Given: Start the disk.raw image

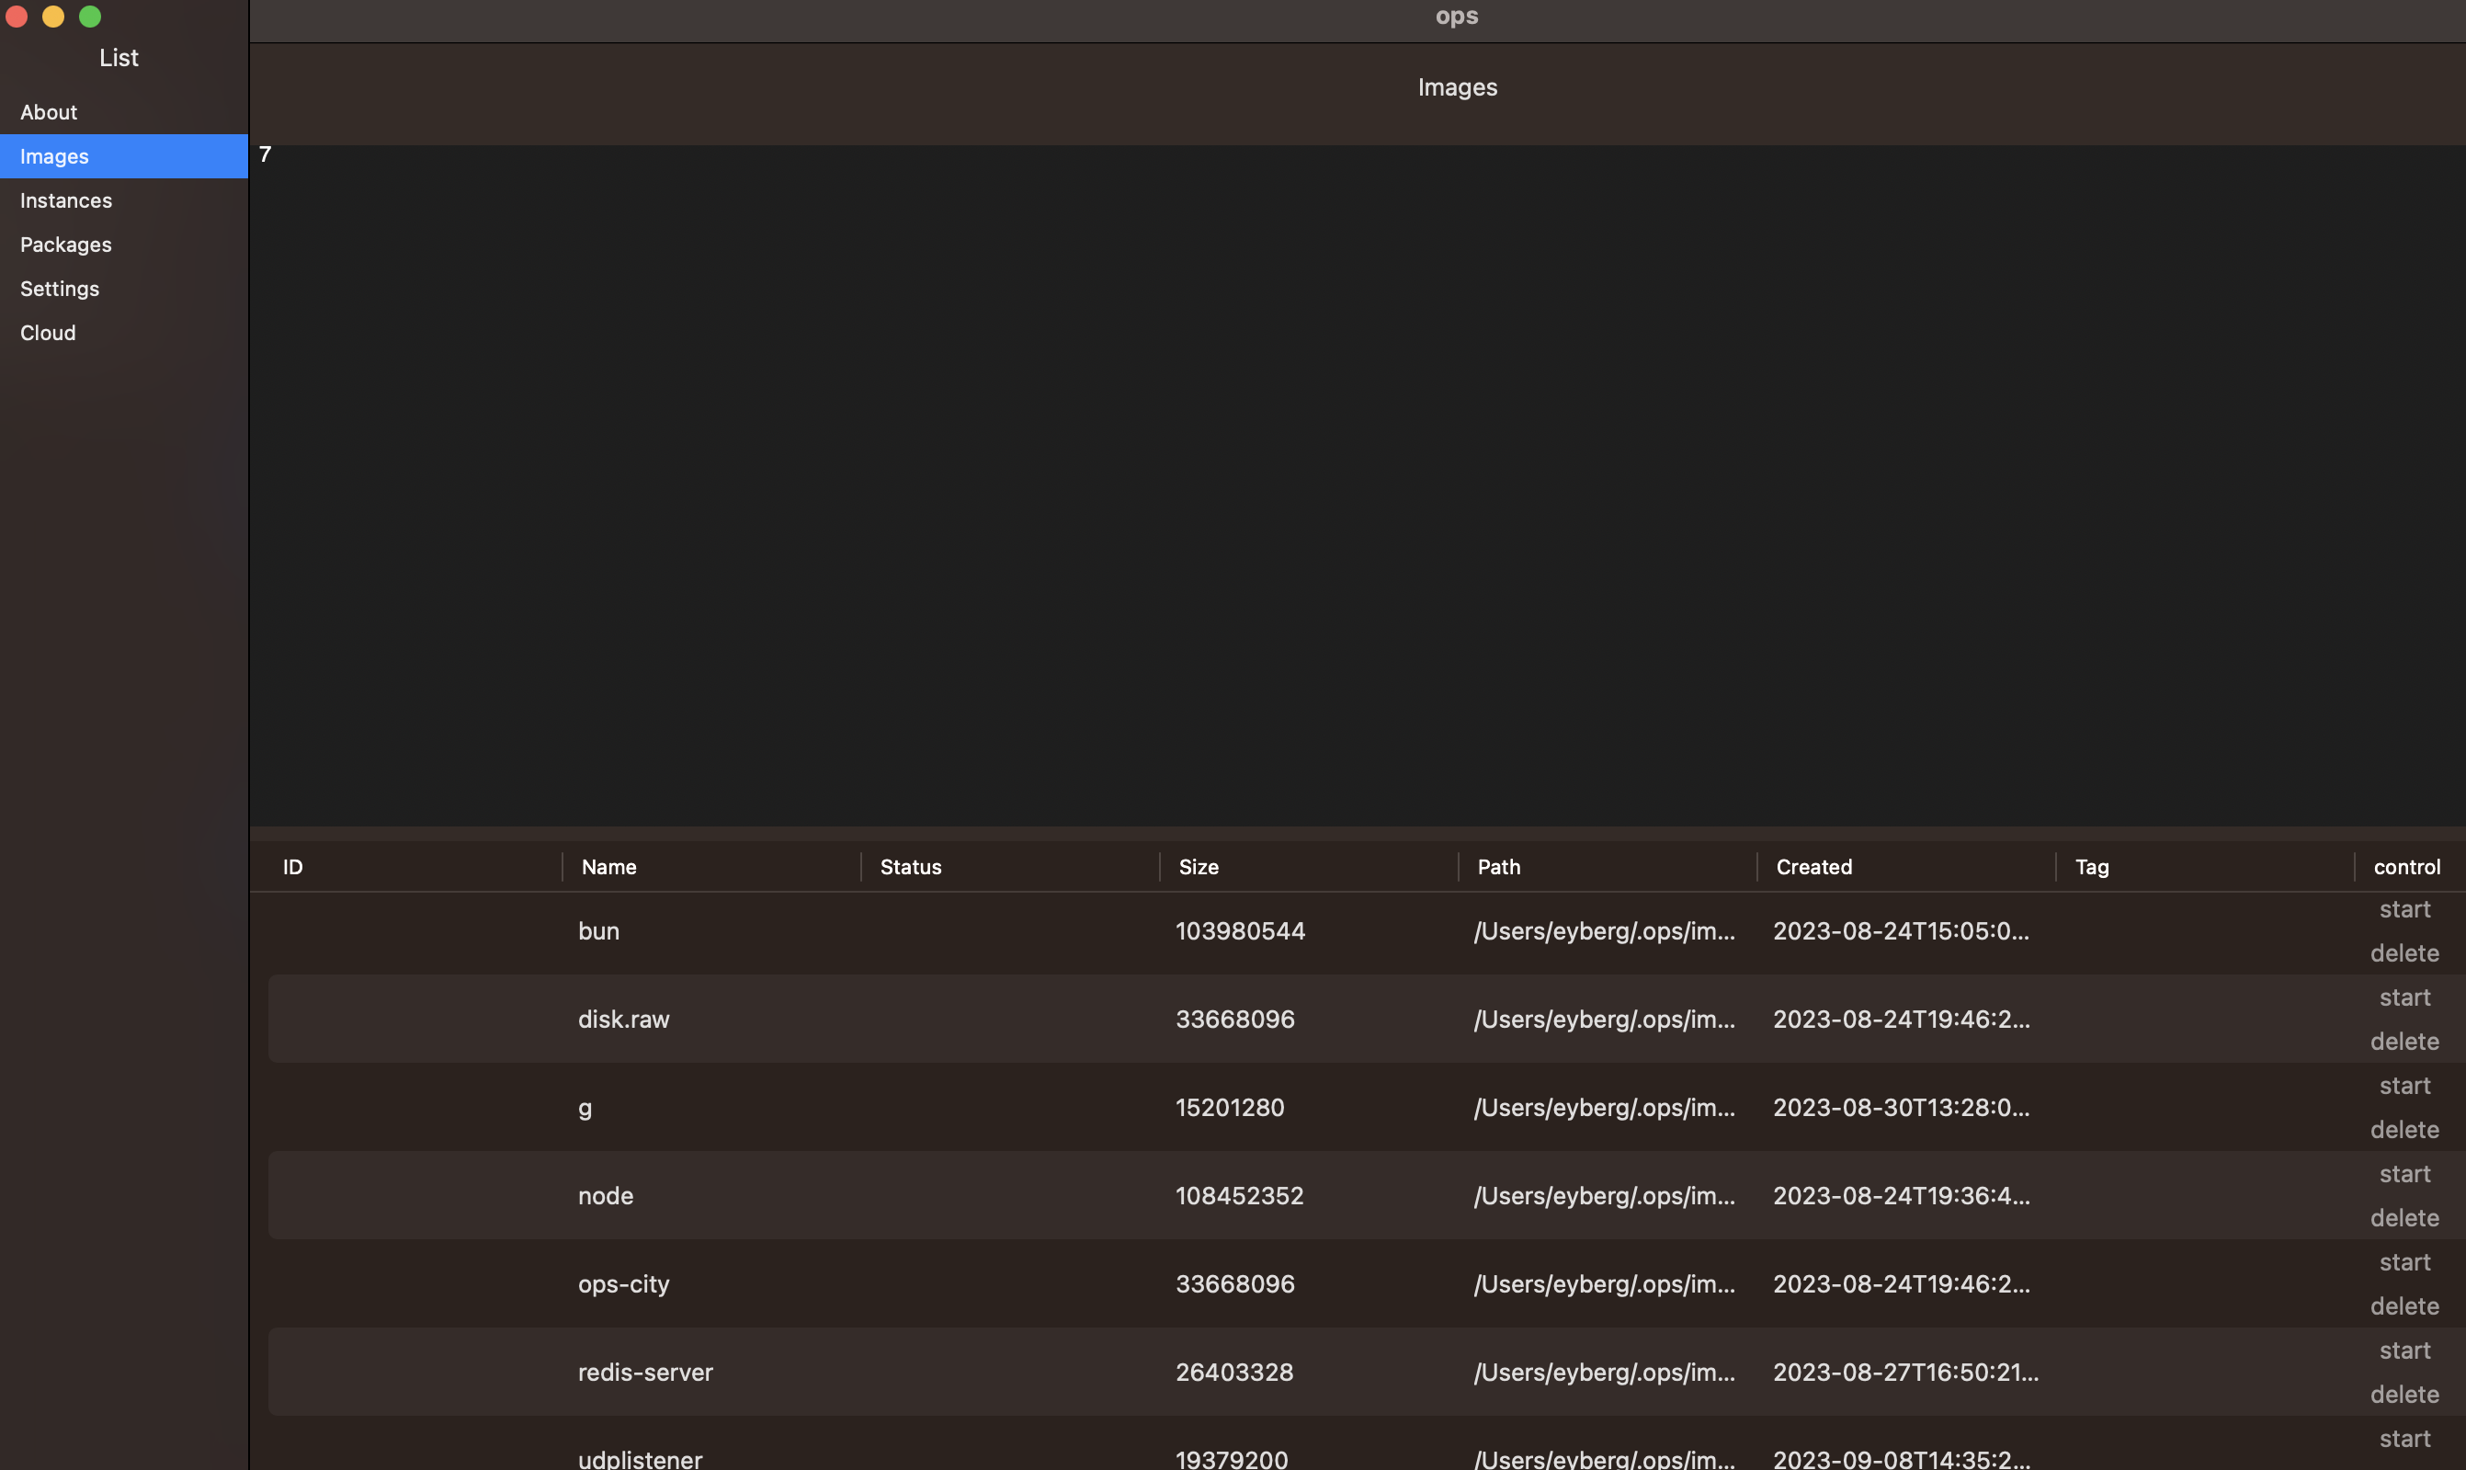Looking at the screenshot, I should point(2404,997).
